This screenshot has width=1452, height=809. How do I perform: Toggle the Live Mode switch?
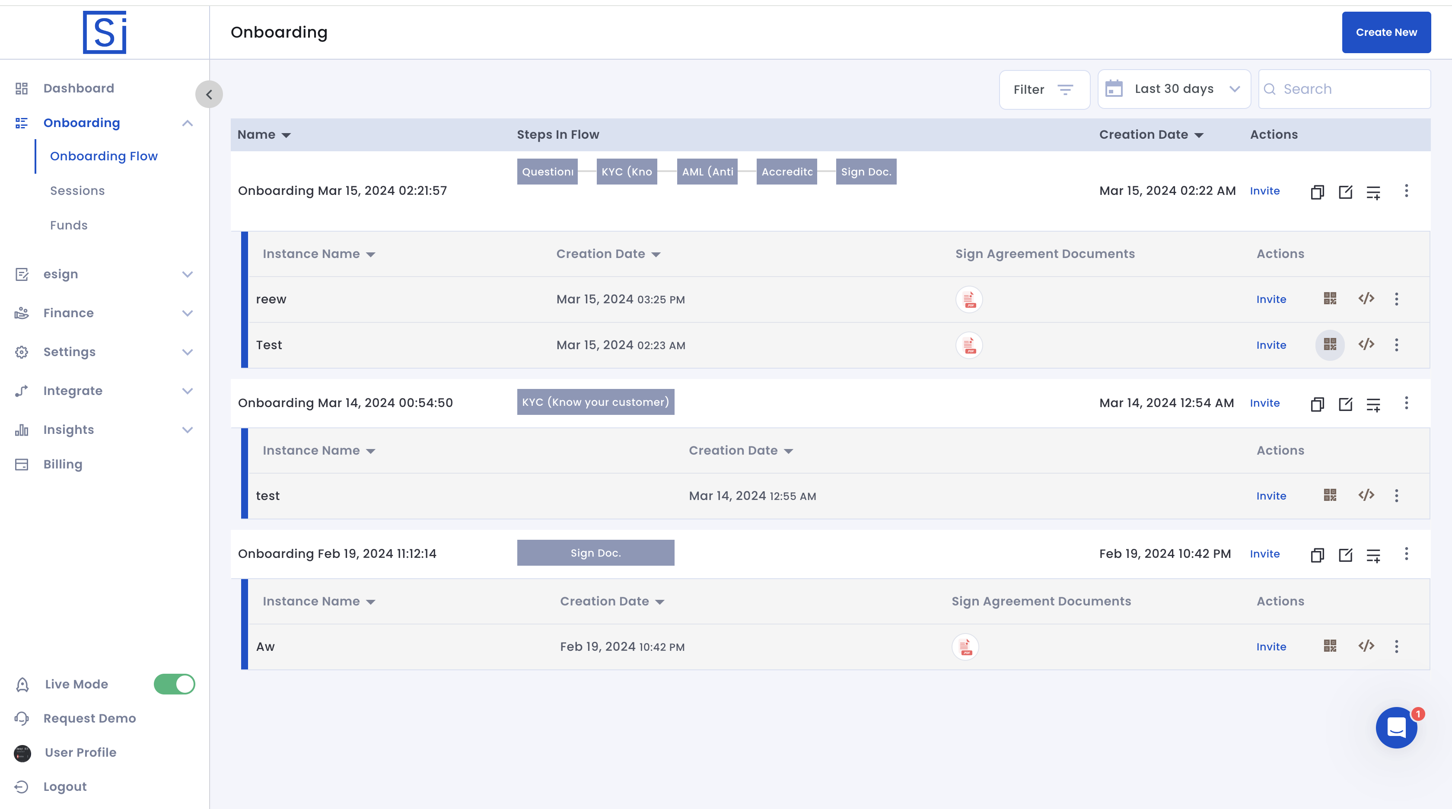pos(174,684)
